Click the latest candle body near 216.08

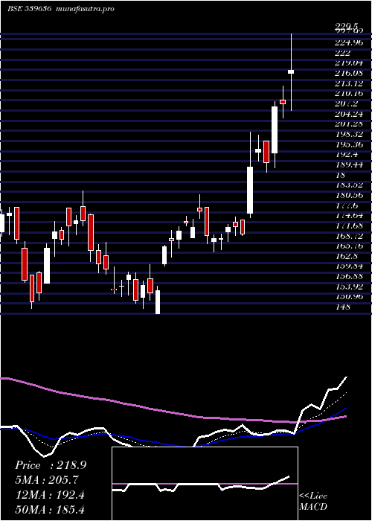click(x=291, y=71)
